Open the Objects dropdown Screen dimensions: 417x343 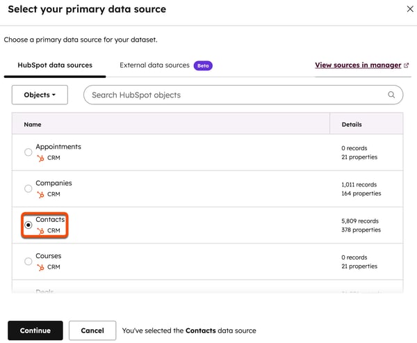coord(40,95)
